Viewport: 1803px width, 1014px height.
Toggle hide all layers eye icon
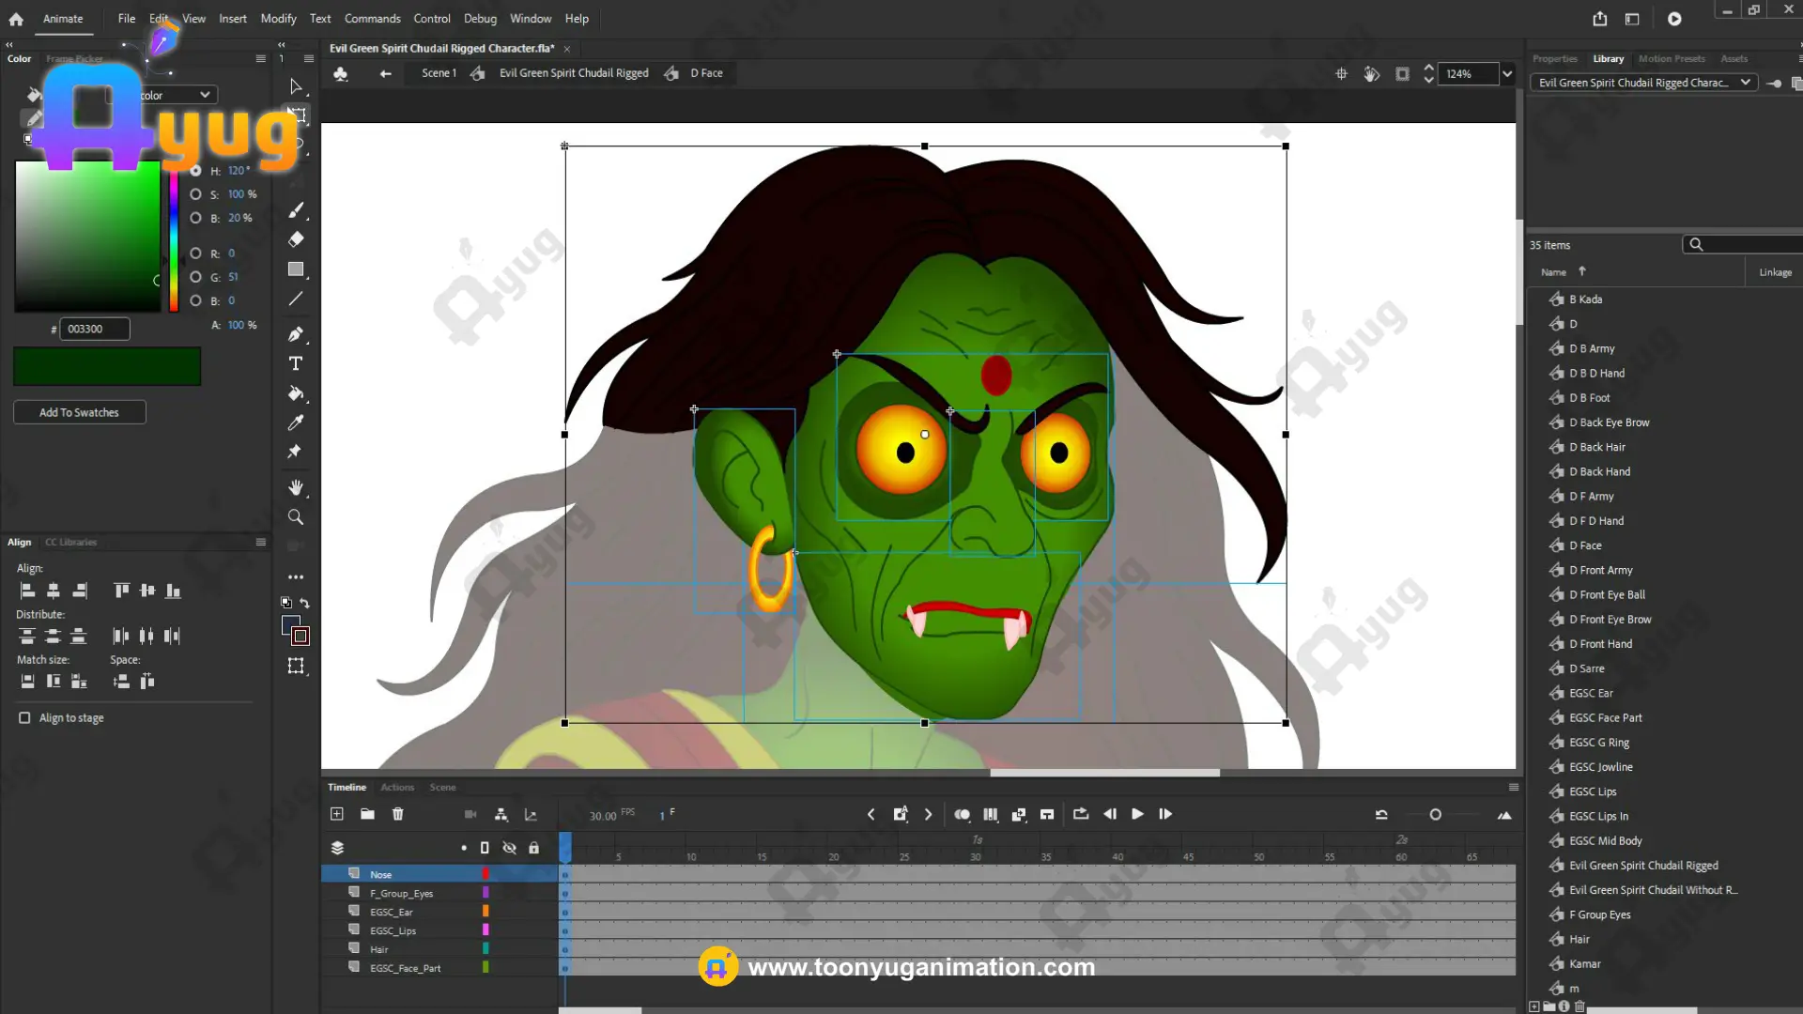[x=509, y=848]
